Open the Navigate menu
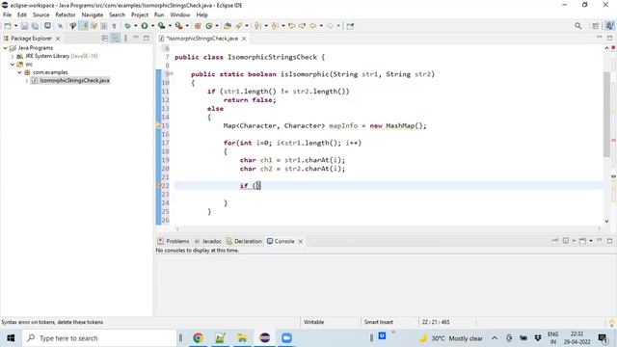This screenshot has height=347, width=617. point(93,15)
